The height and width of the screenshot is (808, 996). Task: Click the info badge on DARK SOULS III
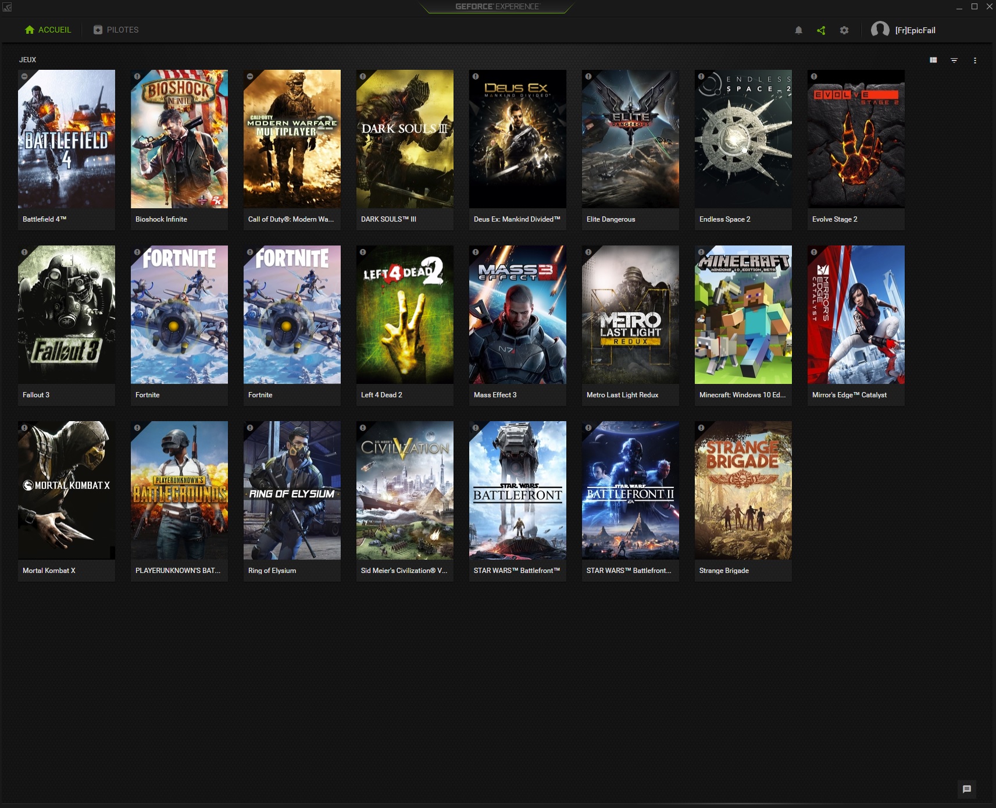tap(362, 76)
